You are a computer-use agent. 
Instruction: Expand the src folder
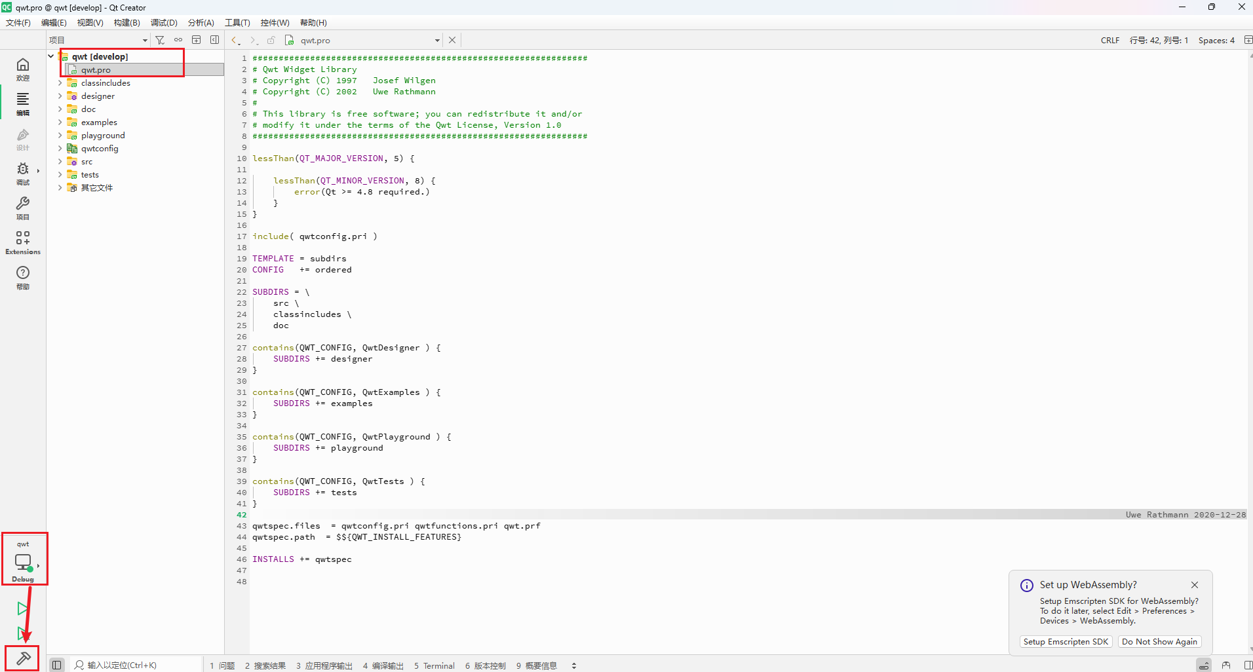(x=60, y=162)
